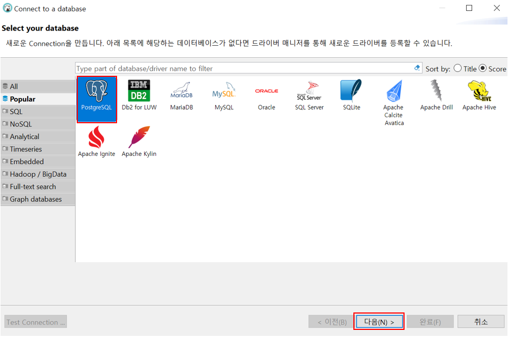Pick the MySQL database icon
The image size is (508, 337).
click(224, 95)
